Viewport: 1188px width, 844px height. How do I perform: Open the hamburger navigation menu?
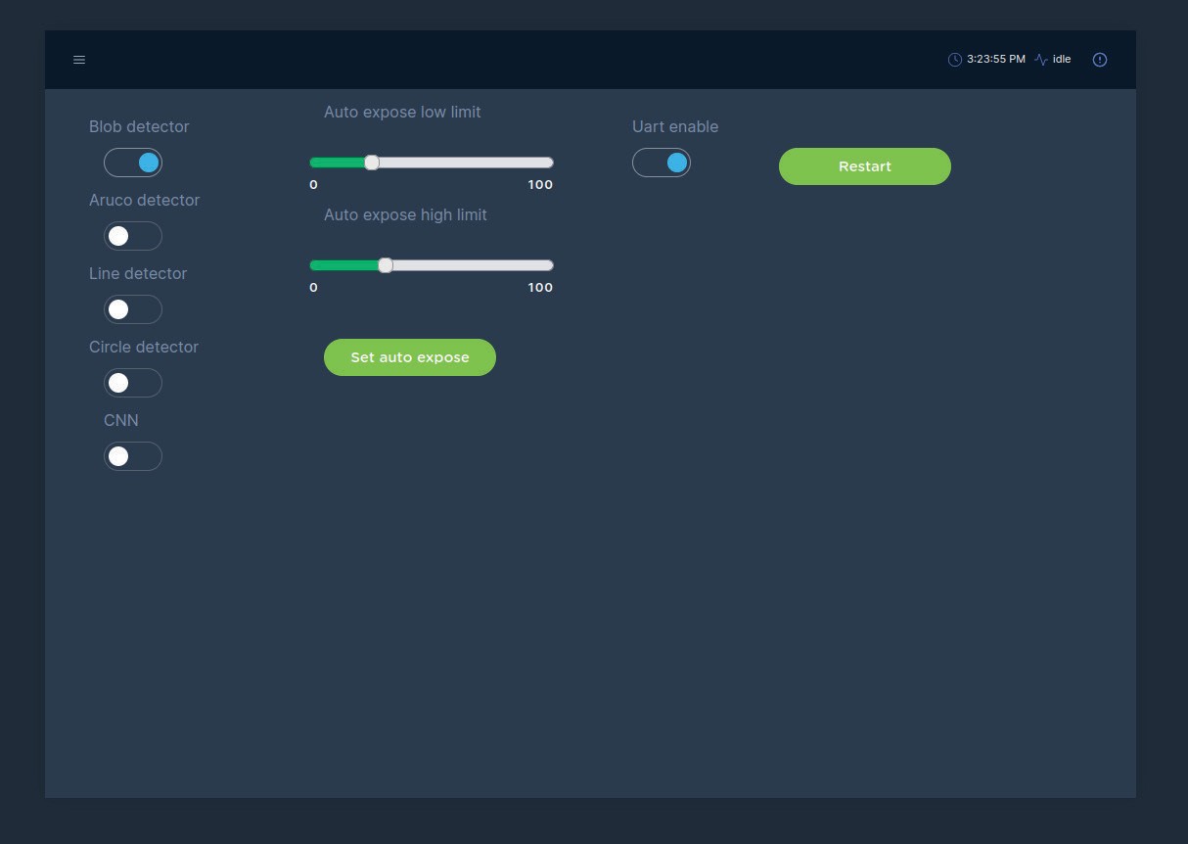click(79, 60)
